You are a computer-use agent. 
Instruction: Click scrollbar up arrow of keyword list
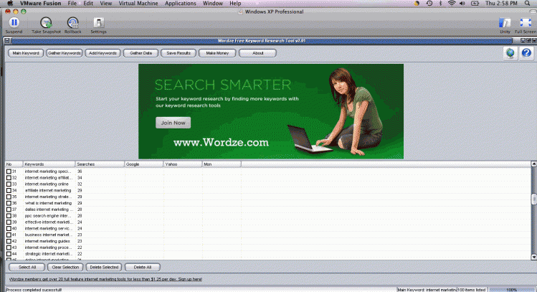pos(534,164)
